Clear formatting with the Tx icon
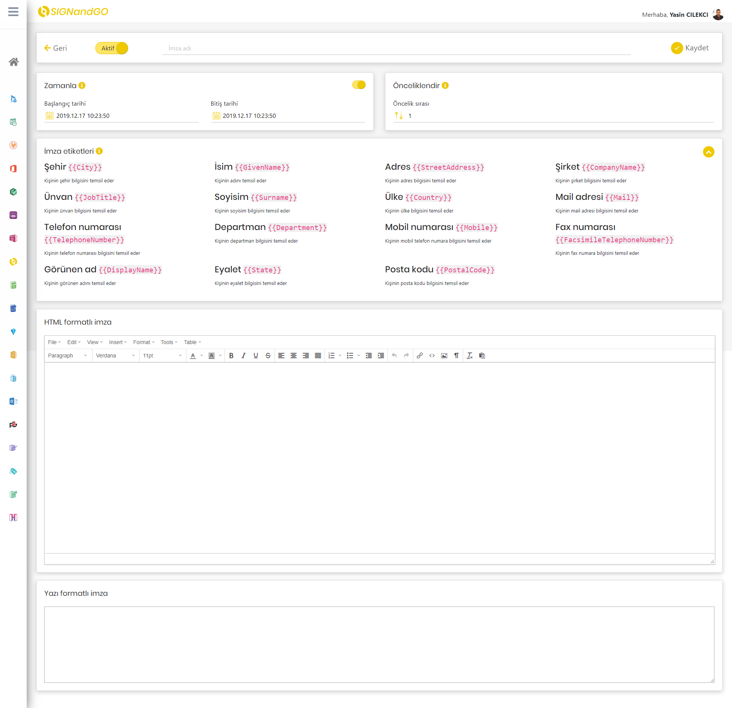The width and height of the screenshot is (732, 708). click(469, 355)
